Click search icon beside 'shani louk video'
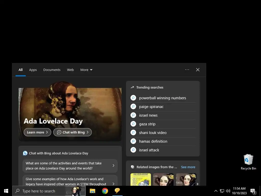 click(133, 132)
